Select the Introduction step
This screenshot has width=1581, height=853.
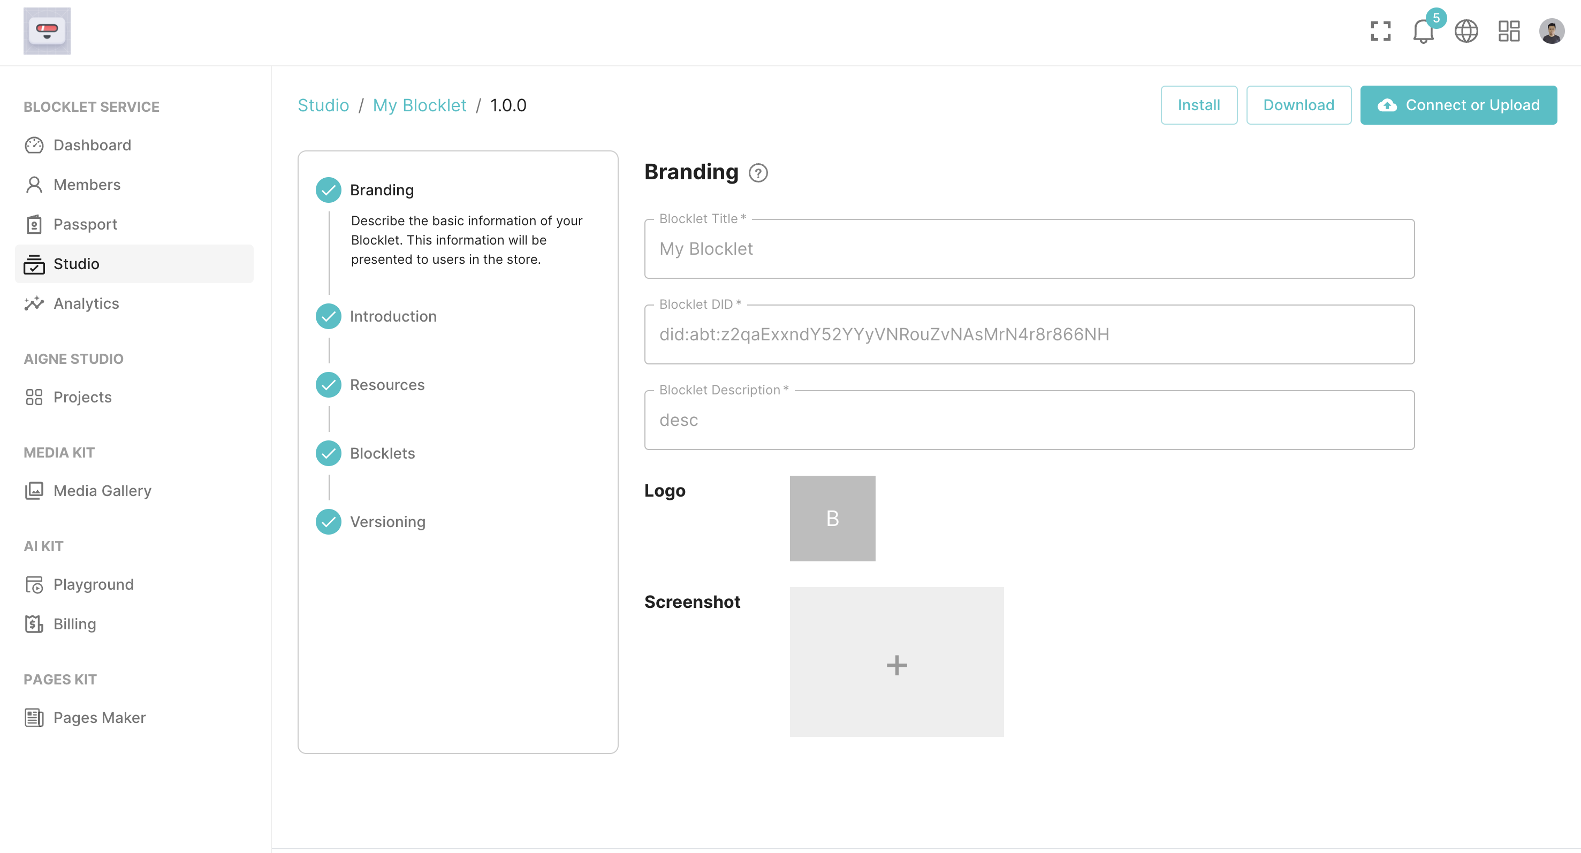[393, 316]
